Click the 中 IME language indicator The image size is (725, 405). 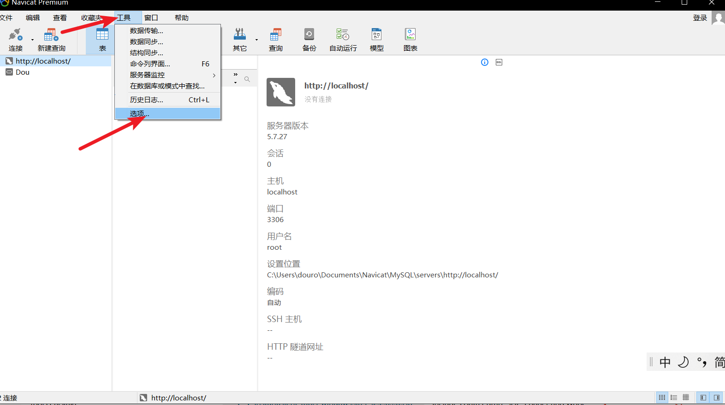coord(665,362)
